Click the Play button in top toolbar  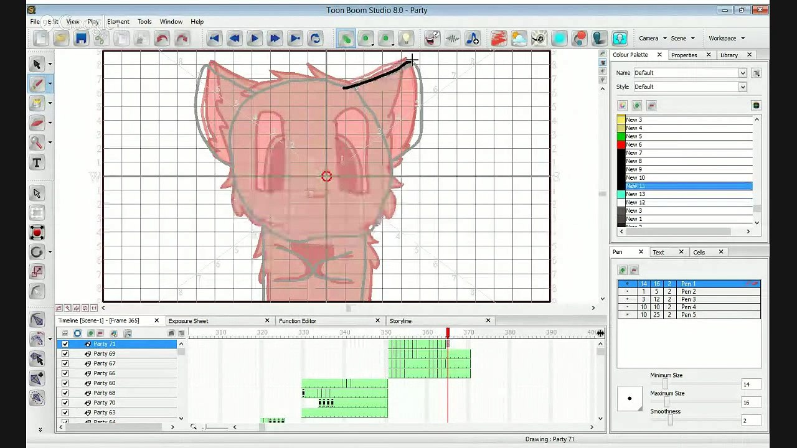(x=254, y=39)
